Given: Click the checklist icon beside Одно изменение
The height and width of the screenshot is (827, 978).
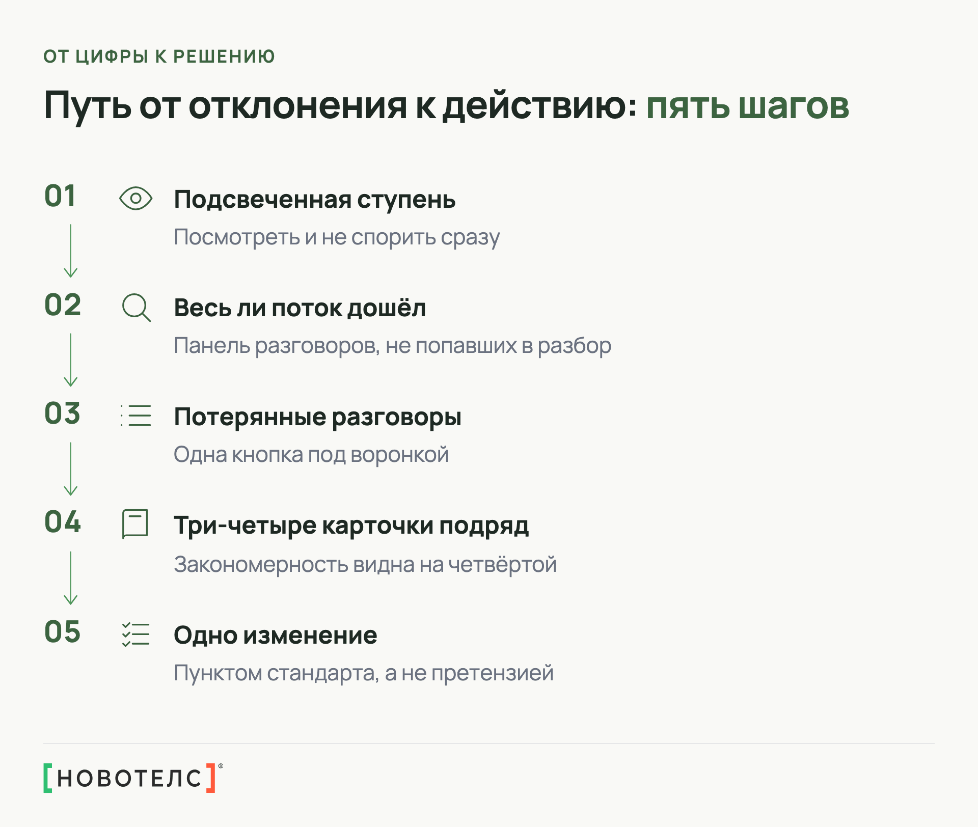Looking at the screenshot, I should coord(135,635).
